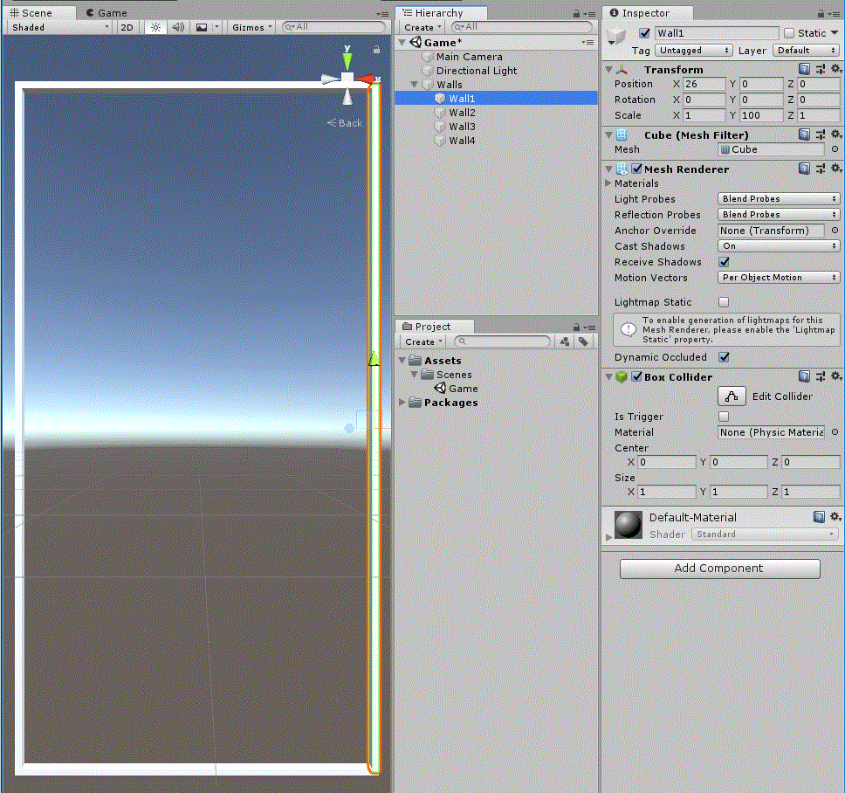This screenshot has height=793, width=845.
Task: Open the Cast Shadows dropdown
Action: click(x=779, y=246)
